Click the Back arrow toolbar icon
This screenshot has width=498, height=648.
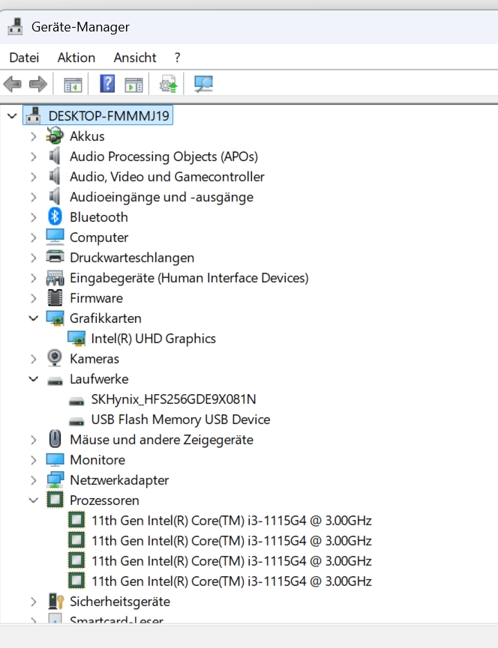13,85
